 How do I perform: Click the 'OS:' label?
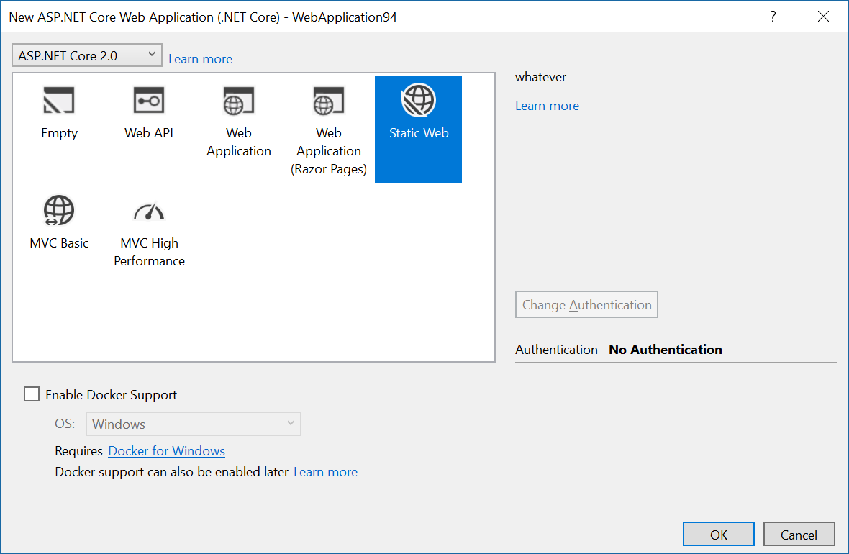[65, 424]
